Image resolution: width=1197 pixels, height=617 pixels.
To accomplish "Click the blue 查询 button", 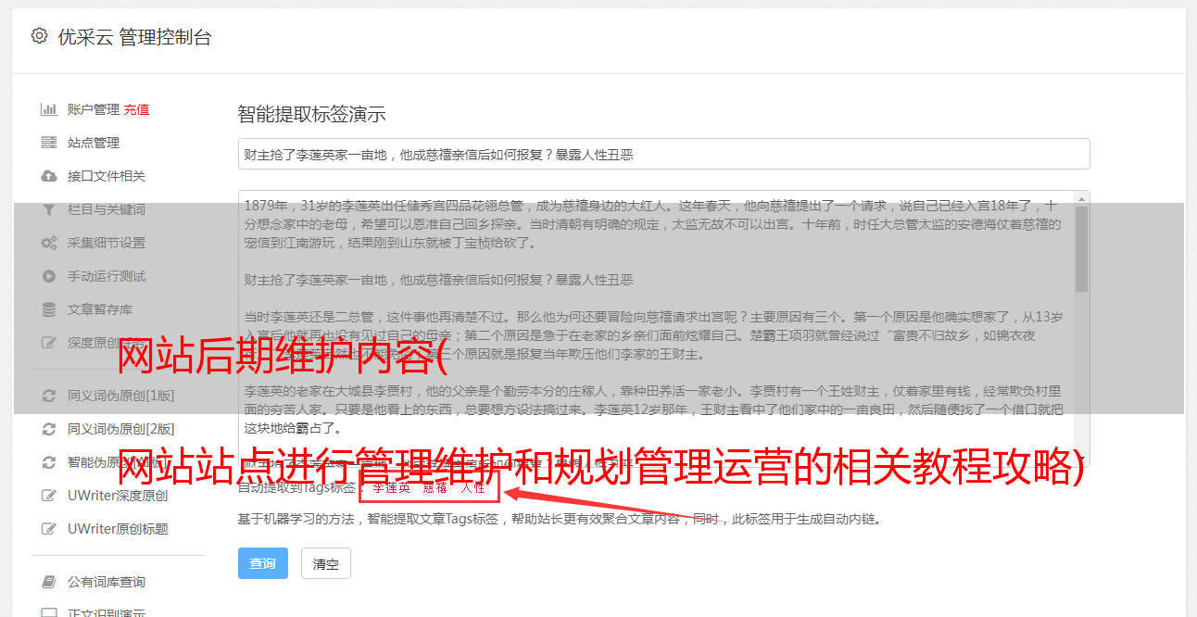I will (x=263, y=563).
